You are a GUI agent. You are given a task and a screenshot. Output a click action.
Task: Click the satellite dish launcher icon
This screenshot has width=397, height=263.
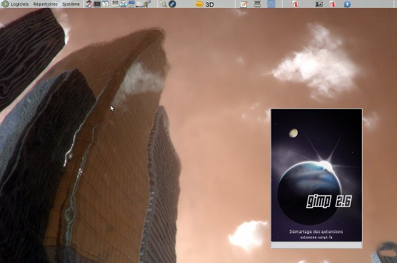coord(147,4)
